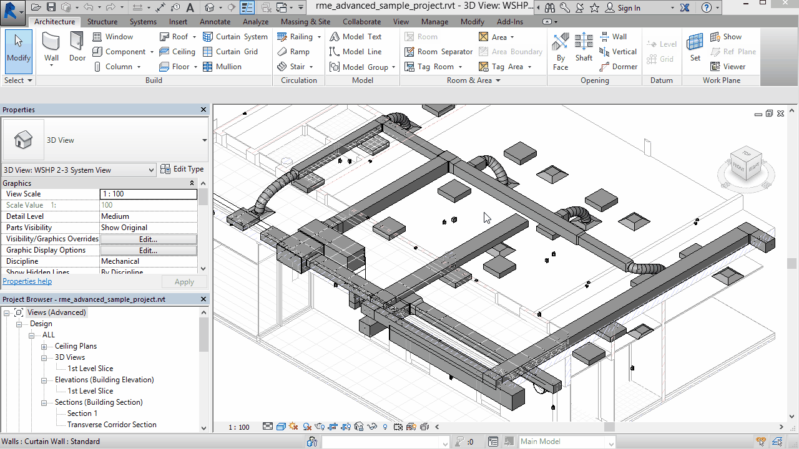Click the Model Text tool
The image size is (799, 449).
pos(355,37)
